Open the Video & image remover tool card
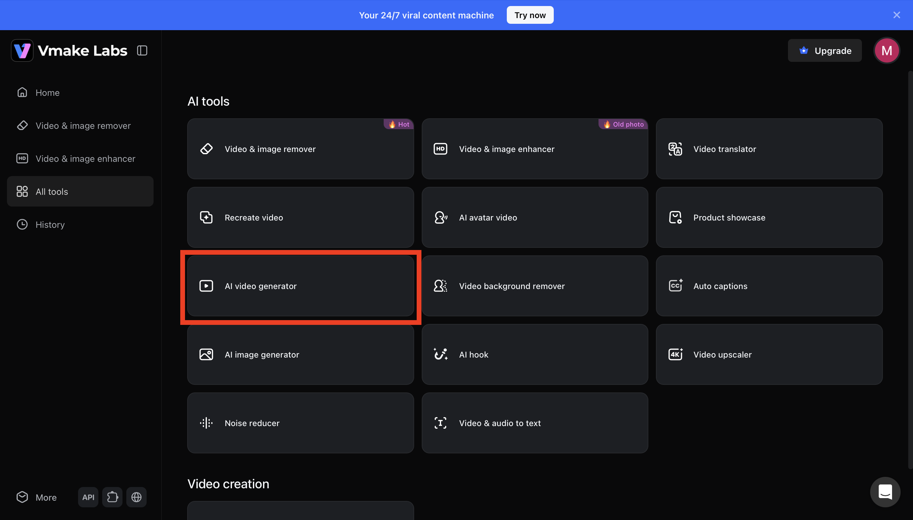This screenshot has height=520, width=913. [301, 149]
